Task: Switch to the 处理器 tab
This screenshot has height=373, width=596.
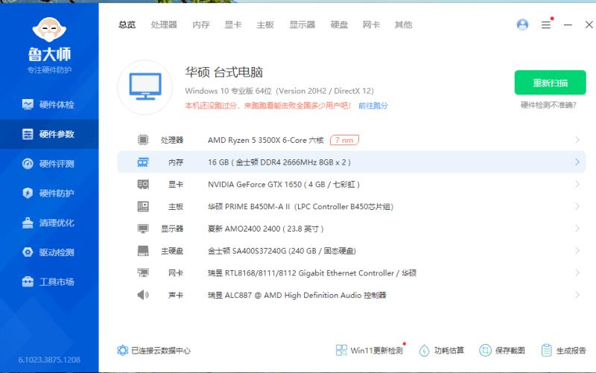Action: (164, 25)
